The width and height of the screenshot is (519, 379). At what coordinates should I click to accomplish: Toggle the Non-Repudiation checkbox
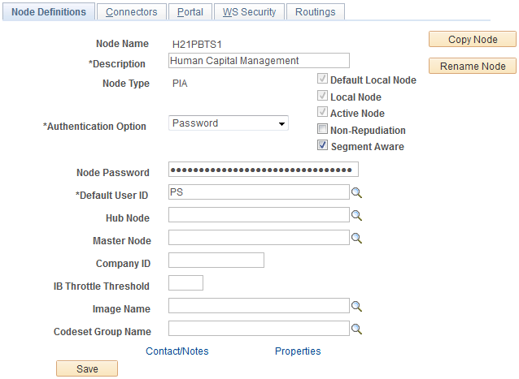(x=323, y=130)
